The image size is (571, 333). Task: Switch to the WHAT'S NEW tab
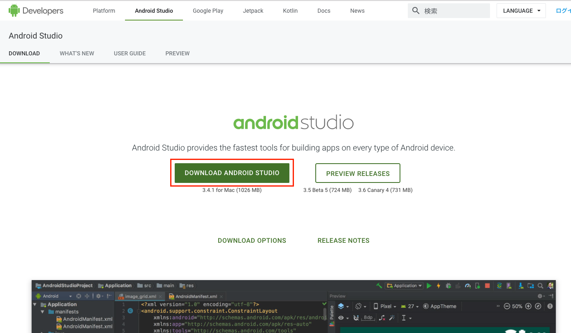(x=76, y=53)
